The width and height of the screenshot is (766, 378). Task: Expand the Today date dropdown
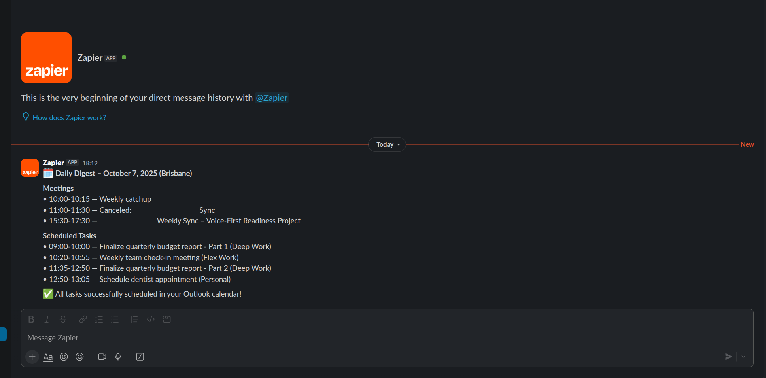pos(387,144)
